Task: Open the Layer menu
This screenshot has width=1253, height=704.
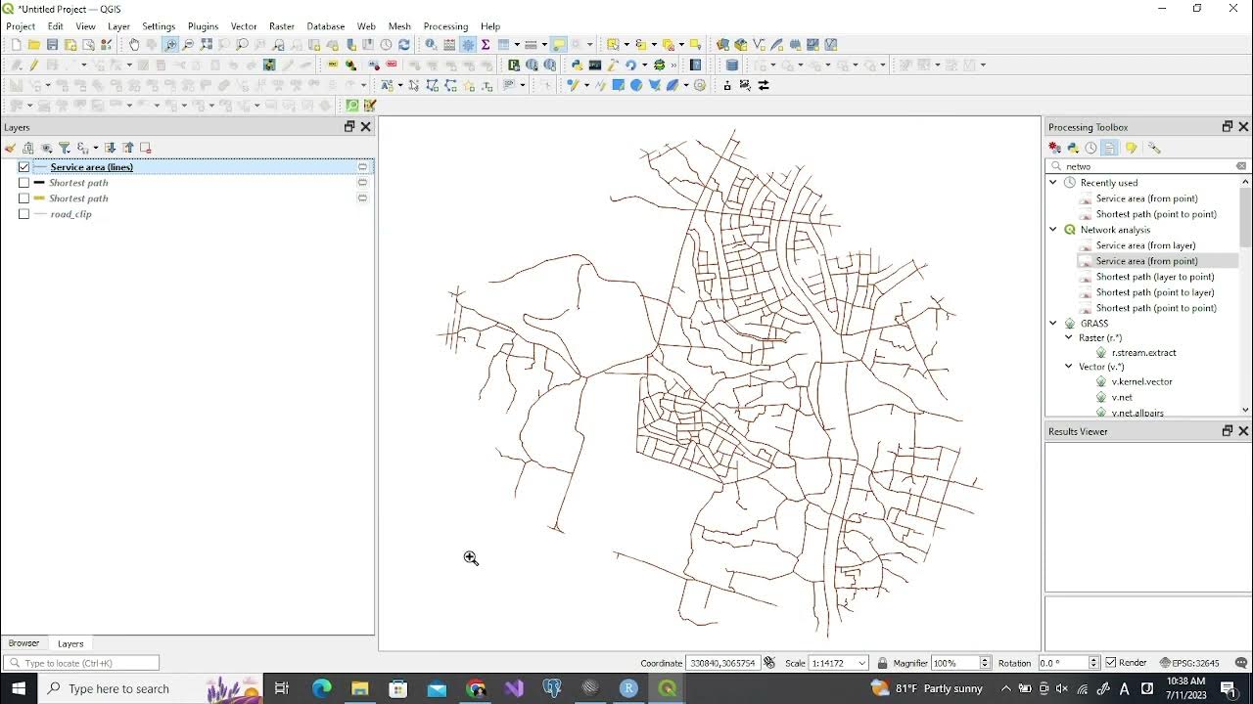Action: click(x=118, y=26)
